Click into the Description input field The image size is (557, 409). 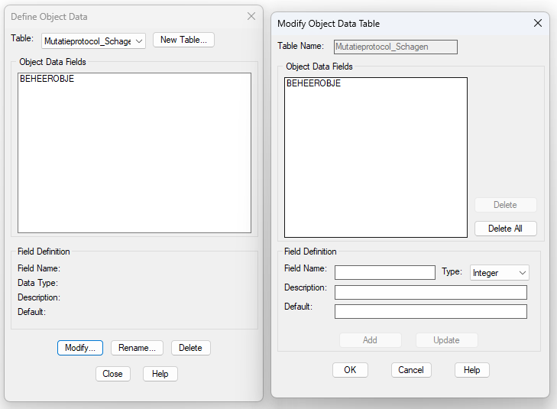[430, 293]
